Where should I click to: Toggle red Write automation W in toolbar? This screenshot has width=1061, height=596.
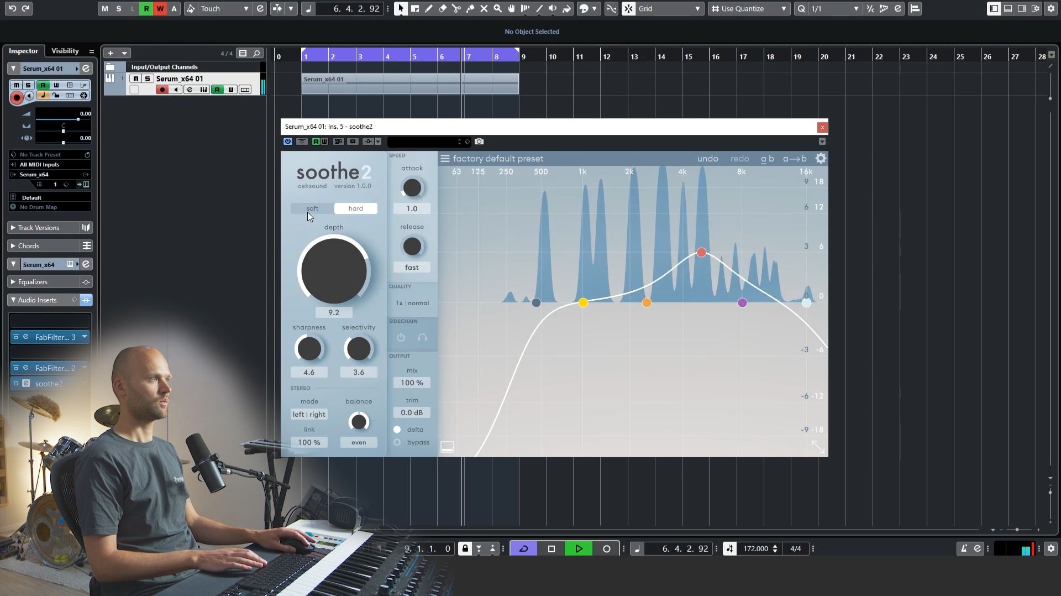click(160, 8)
